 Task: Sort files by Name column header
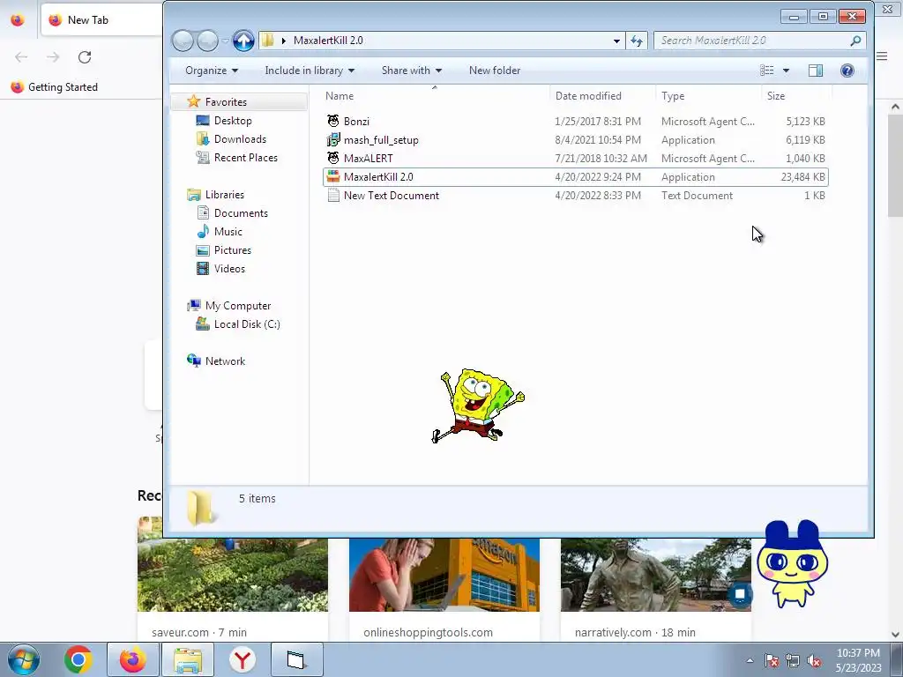click(435, 96)
